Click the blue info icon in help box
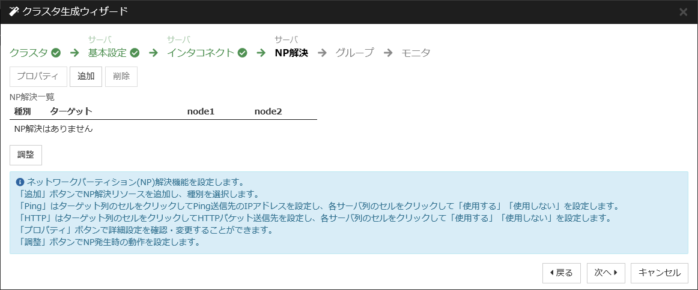 [20, 182]
